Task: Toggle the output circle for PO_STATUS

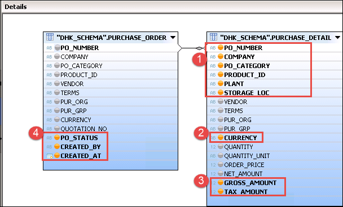Action: tap(57, 137)
